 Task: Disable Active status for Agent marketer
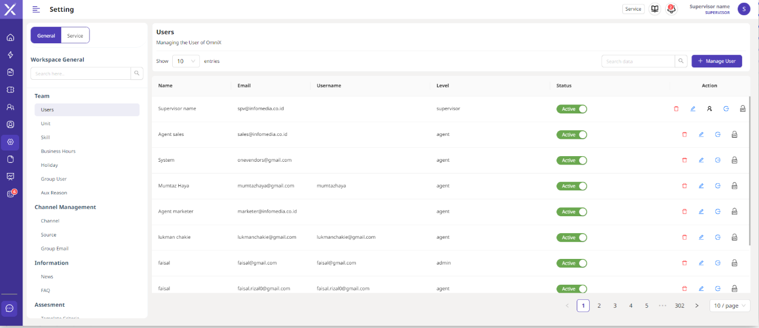(x=571, y=212)
